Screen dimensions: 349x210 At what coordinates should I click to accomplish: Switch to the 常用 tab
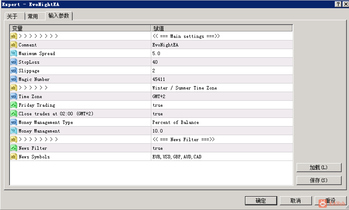(x=35, y=16)
